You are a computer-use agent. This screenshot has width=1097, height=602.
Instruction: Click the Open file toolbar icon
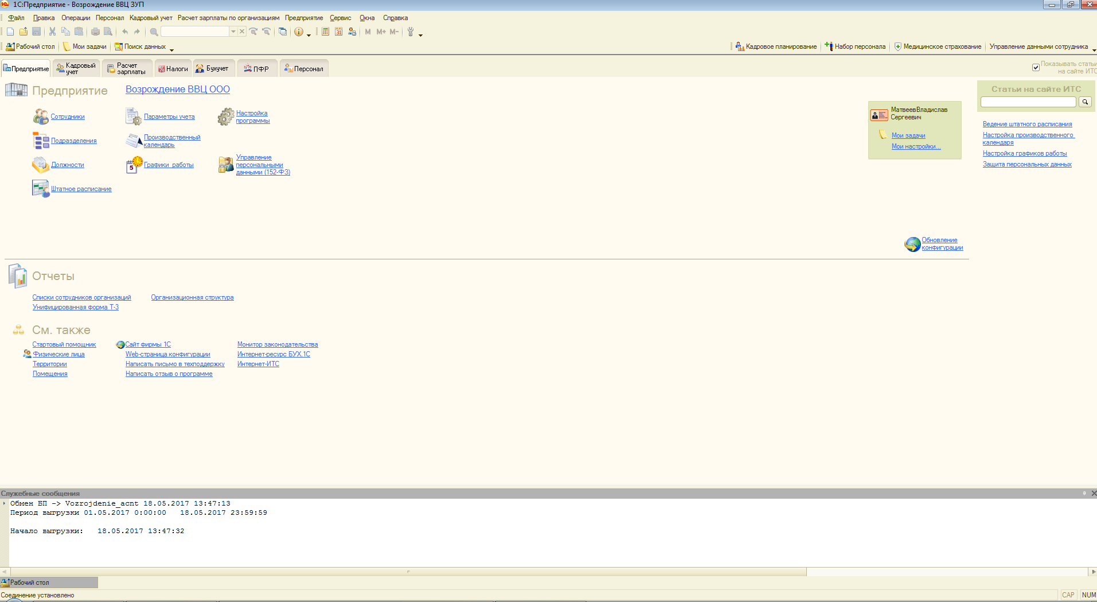[24, 32]
